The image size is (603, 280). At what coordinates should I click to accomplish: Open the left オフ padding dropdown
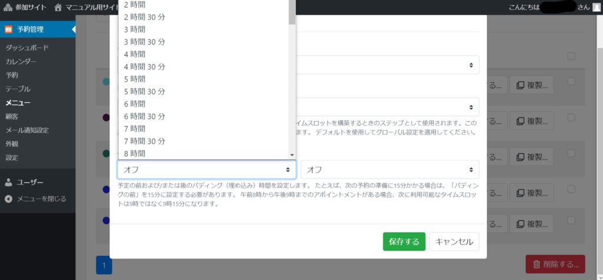coord(206,170)
